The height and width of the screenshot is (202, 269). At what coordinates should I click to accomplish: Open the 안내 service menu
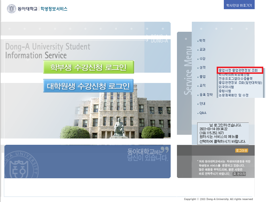coord(202,104)
